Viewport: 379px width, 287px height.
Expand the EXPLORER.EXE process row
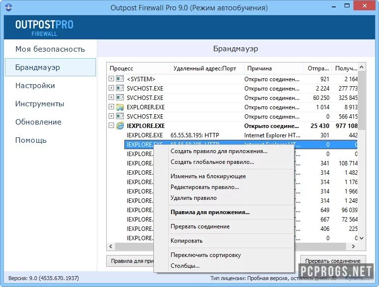[x=111, y=106]
